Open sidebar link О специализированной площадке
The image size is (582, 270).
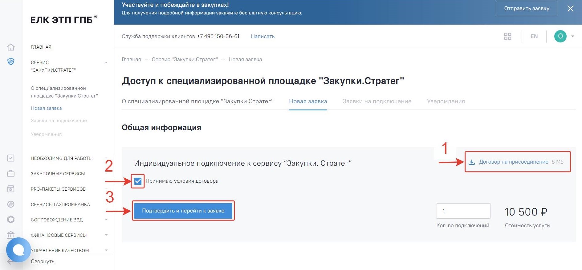coord(64,92)
